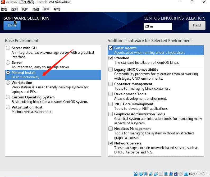Click the audio speaker icon in status bar
This screenshot has width=210, height=177.
[146, 174]
